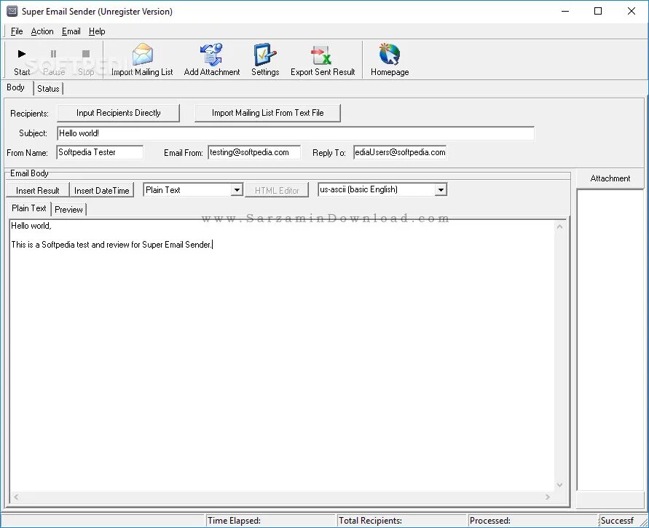This screenshot has height=528, width=649.
Task: Select the Plain Text editor tab
Action: click(x=28, y=208)
